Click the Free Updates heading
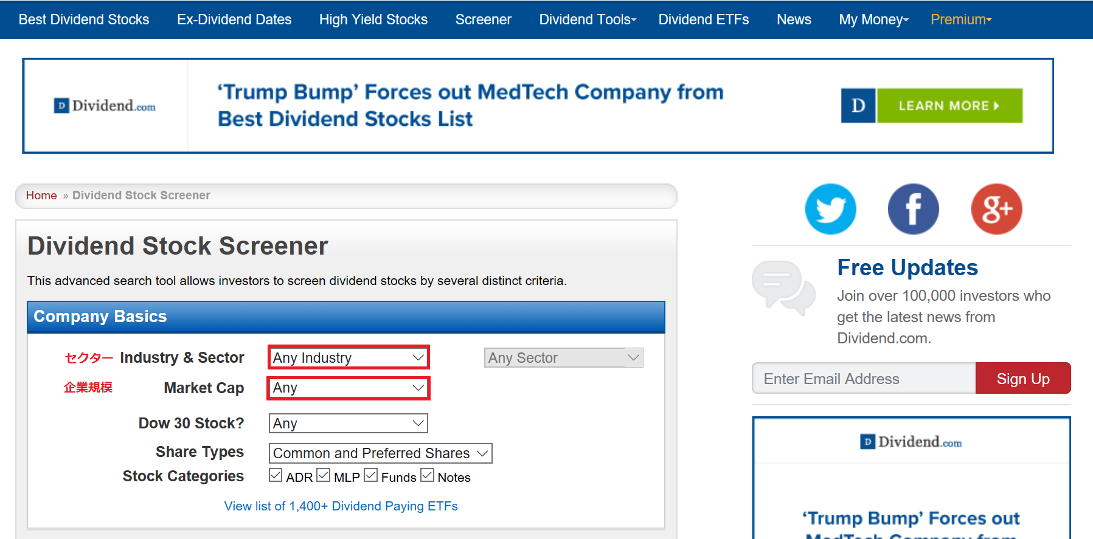1093x539 pixels. [x=907, y=267]
